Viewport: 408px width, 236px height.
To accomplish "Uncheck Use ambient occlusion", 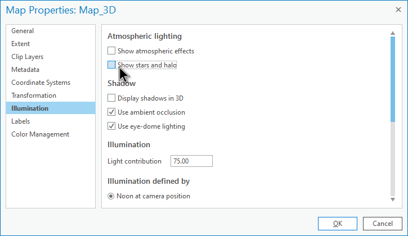I will 111,112.
